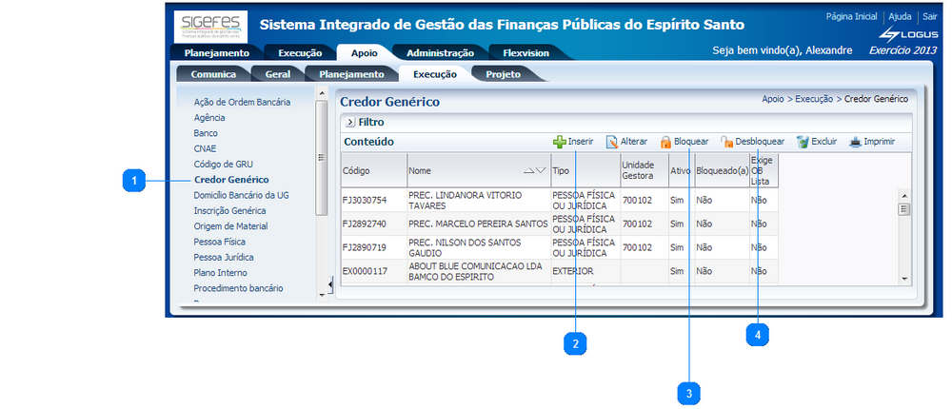Click the Imprimir printer icon
Viewport: 952px width, 409px height.
click(855, 142)
